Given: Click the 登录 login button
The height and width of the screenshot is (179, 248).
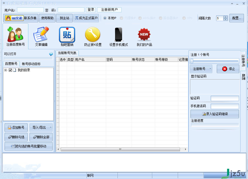Looking at the screenshot, I should point(91,10).
